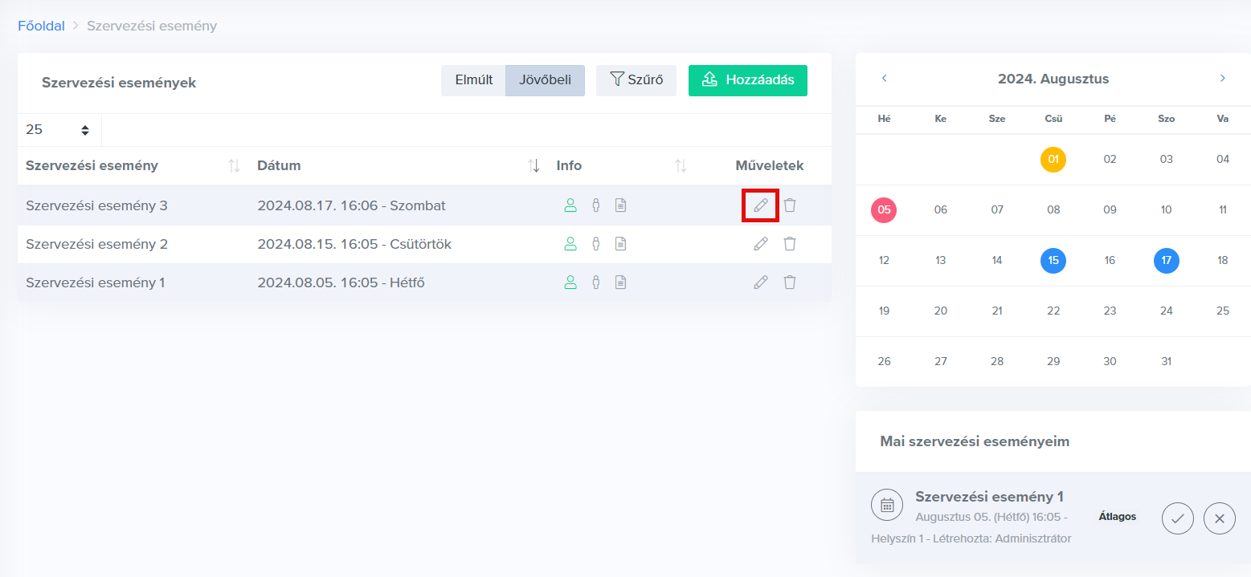
Task: Delete Szervezési esemény 3 via trash icon
Action: [x=790, y=205]
